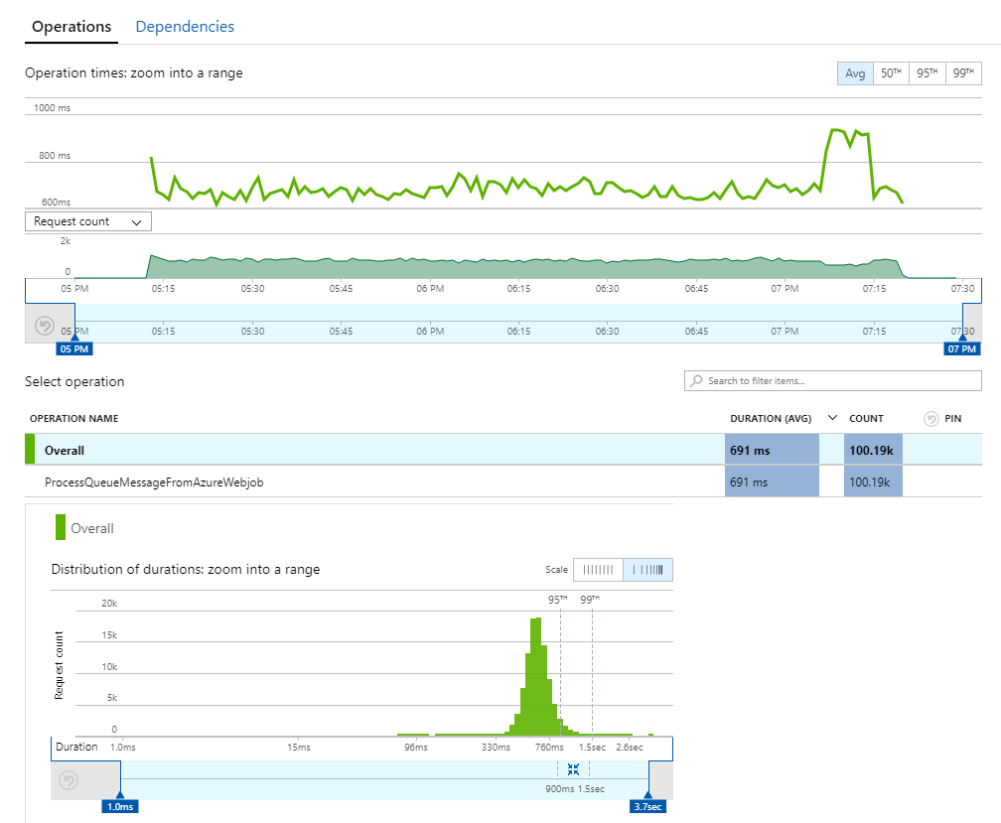Click the Overall 100.19k count cell

tap(873, 450)
